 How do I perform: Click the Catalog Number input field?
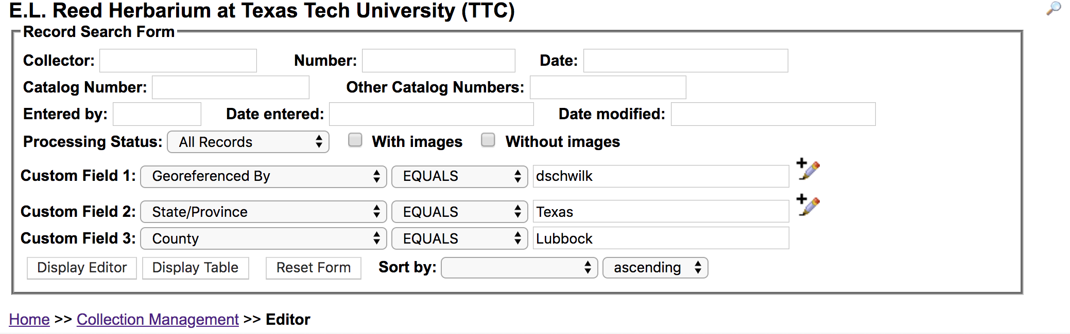[x=231, y=87]
